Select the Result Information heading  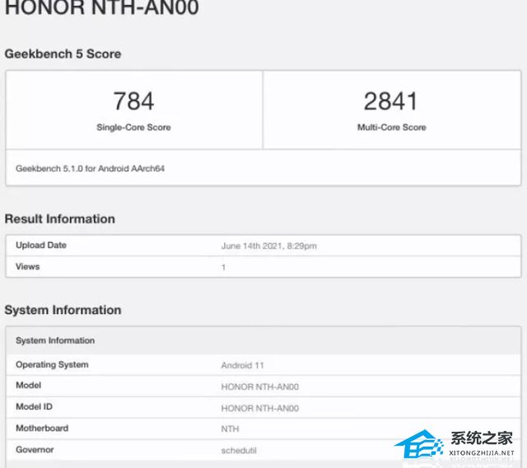tap(60, 219)
